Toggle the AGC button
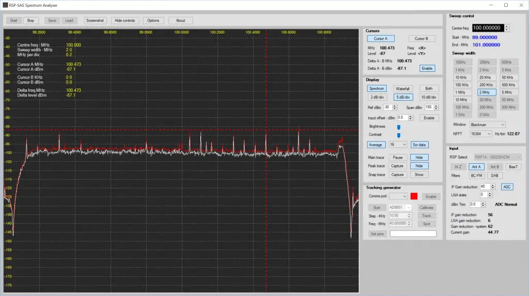 507,186
